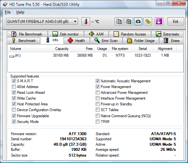Viewport: 188px width, 163px height.
Task: Open the Extra tests tab
Action: (x=167, y=34)
